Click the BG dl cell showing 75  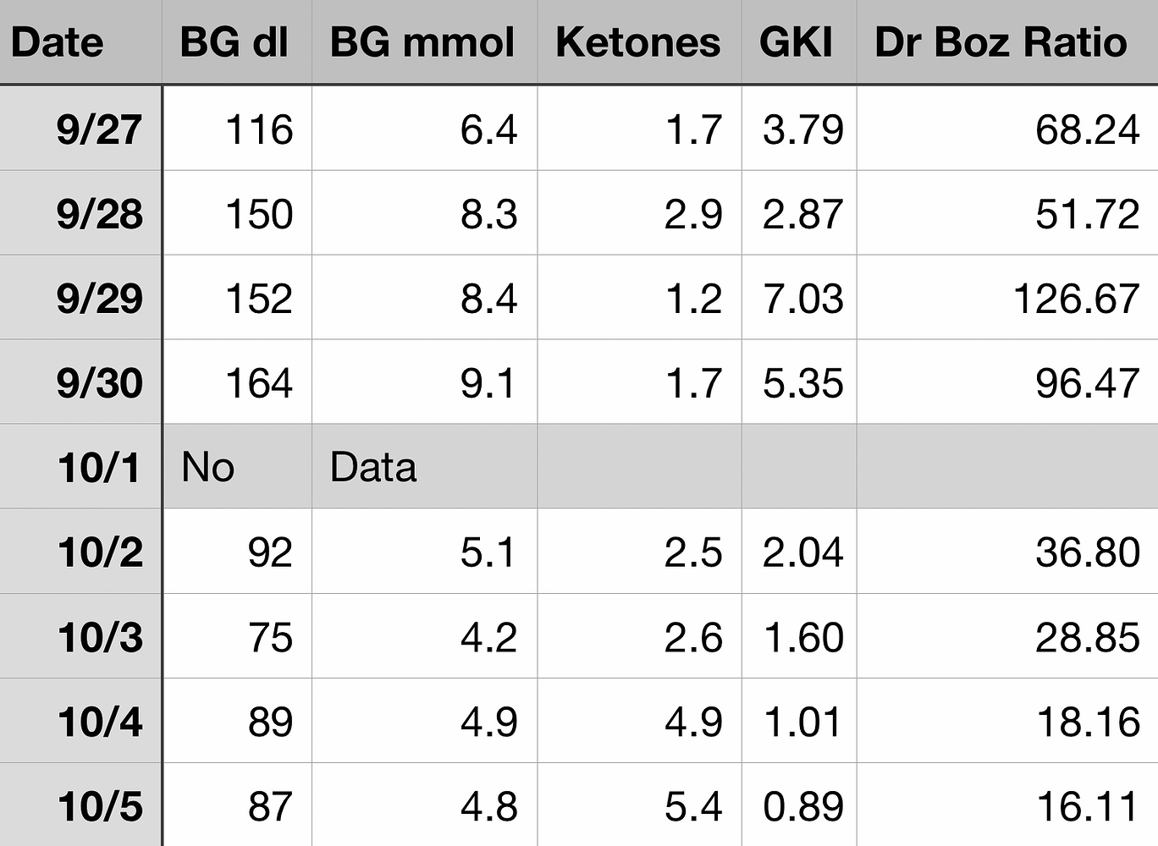[x=239, y=636]
